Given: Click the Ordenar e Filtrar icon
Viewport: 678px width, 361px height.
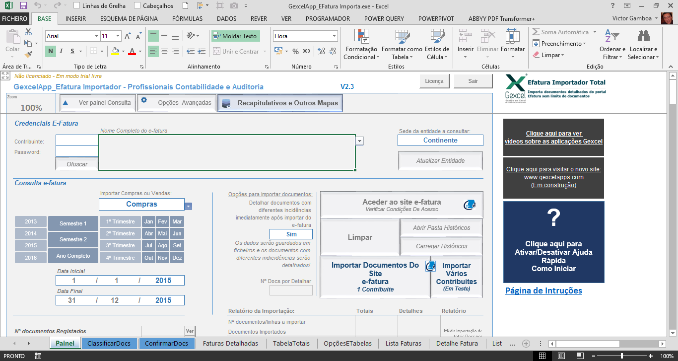Looking at the screenshot, I should point(612,37).
